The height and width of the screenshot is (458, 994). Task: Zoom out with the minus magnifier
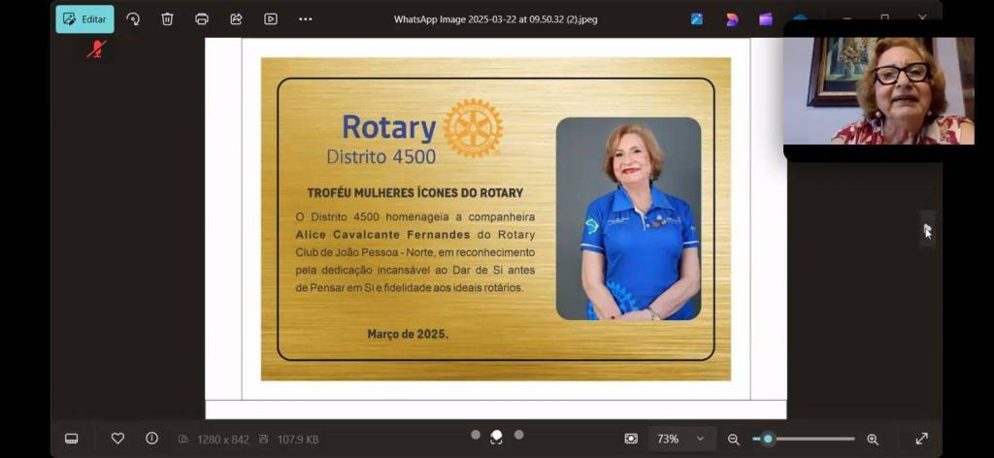coord(734,439)
